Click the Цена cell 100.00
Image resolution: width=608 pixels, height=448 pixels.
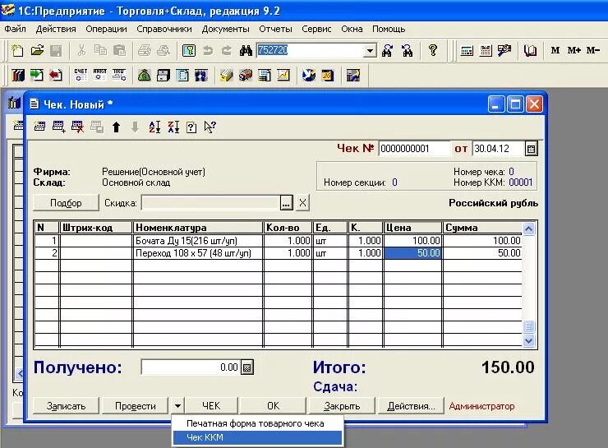pyautogui.click(x=412, y=241)
